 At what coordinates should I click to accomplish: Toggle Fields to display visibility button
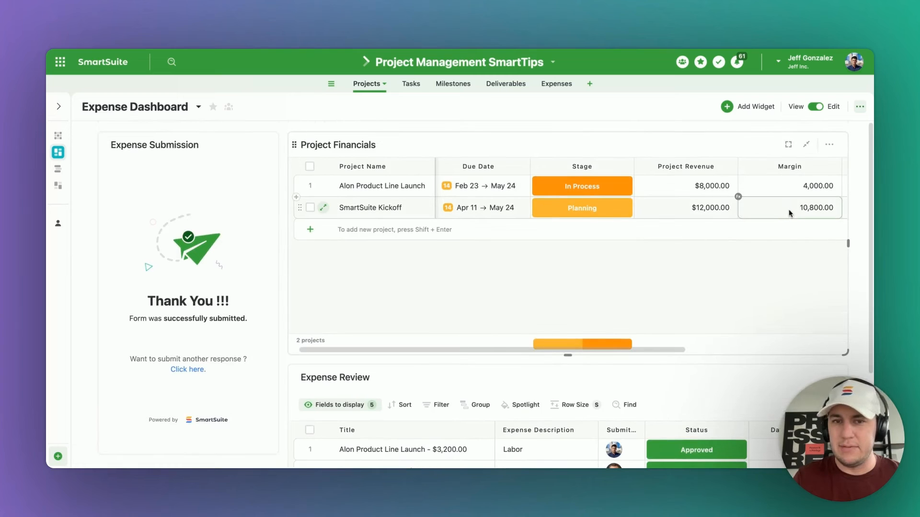340,405
